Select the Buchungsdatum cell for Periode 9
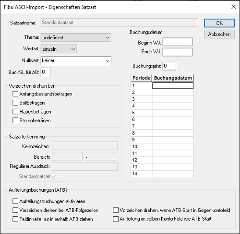Screen dimensions: 240x234 point(173,140)
